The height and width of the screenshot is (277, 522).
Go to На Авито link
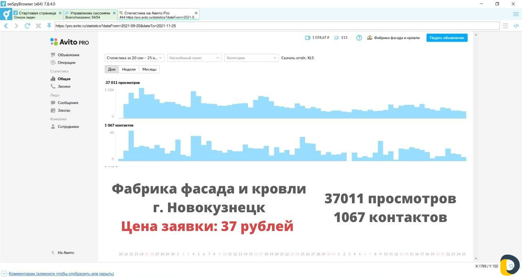(x=66, y=253)
